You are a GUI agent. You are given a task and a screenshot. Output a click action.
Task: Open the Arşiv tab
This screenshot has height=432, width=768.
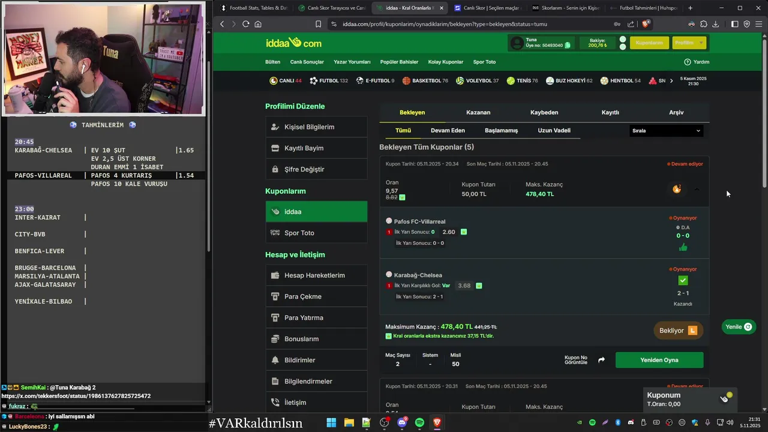(676, 112)
